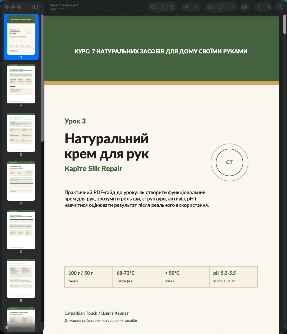287x334 pixels.
Task: Click the add page button in sidebar
Action: [7, 327]
